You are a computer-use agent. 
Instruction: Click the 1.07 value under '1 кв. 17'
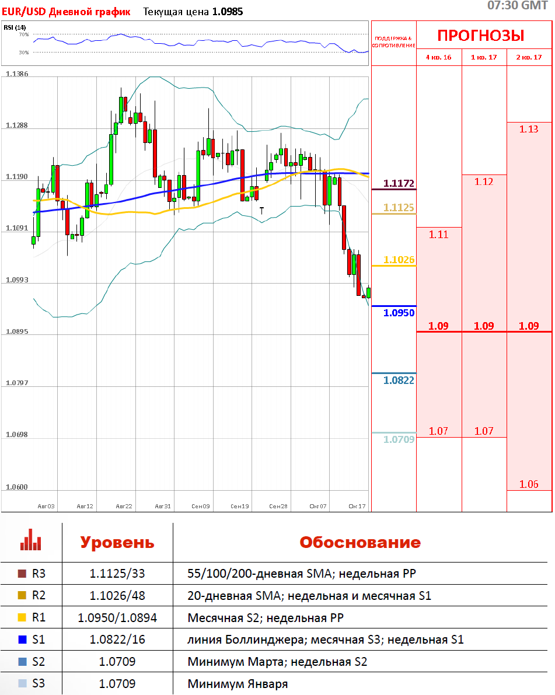(484, 431)
